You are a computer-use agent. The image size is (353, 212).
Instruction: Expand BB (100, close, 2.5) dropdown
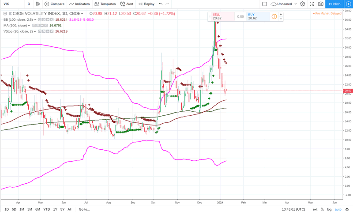[x=35, y=20]
